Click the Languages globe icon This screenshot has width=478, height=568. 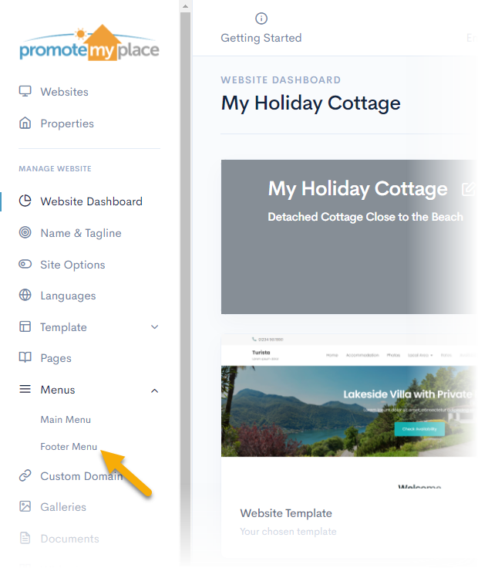tap(25, 295)
